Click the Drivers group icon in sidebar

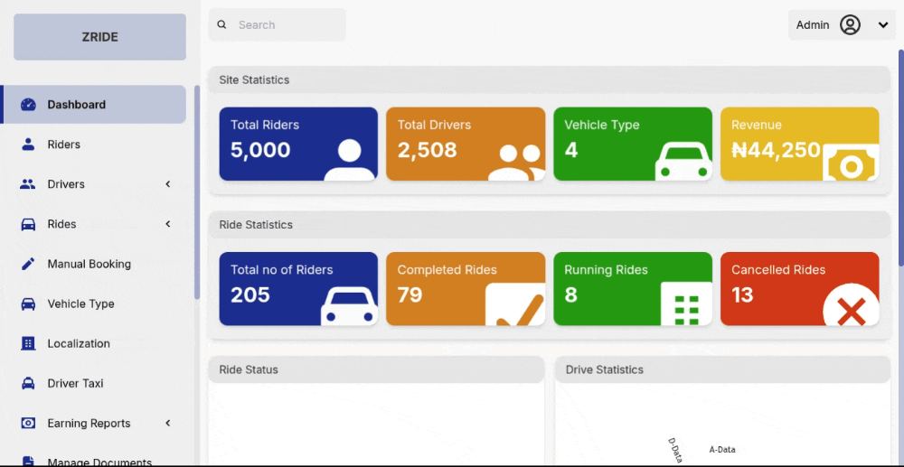pyautogui.click(x=28, y=184)
